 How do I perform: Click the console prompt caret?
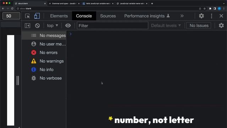coord(71,34)
